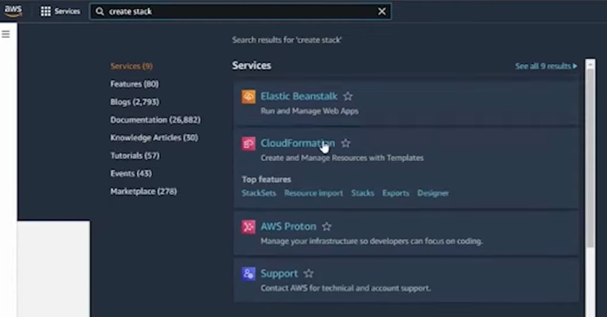This screenshot has width=607, height=317.
Task: Click 'Run and Manage Web Apps' description
Action: tap(309, 111)
